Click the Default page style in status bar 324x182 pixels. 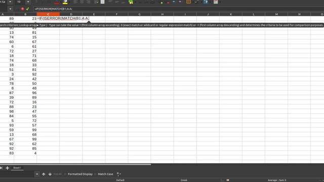point(120,180)
